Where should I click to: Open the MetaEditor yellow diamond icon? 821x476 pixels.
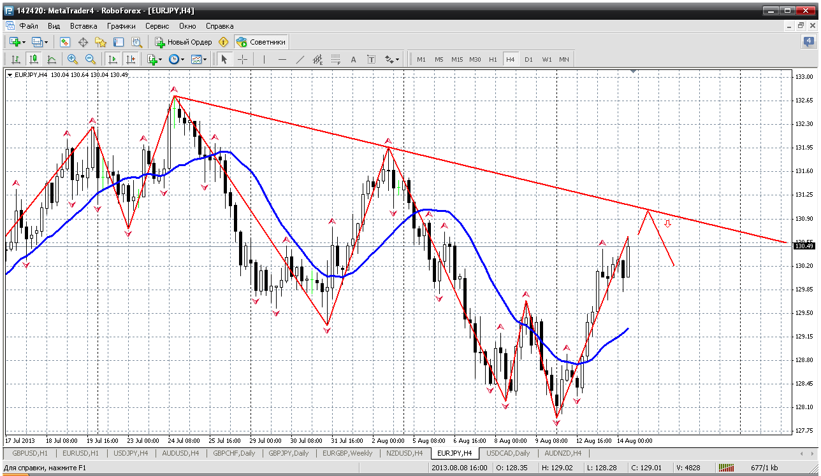(x=223, y=42)
